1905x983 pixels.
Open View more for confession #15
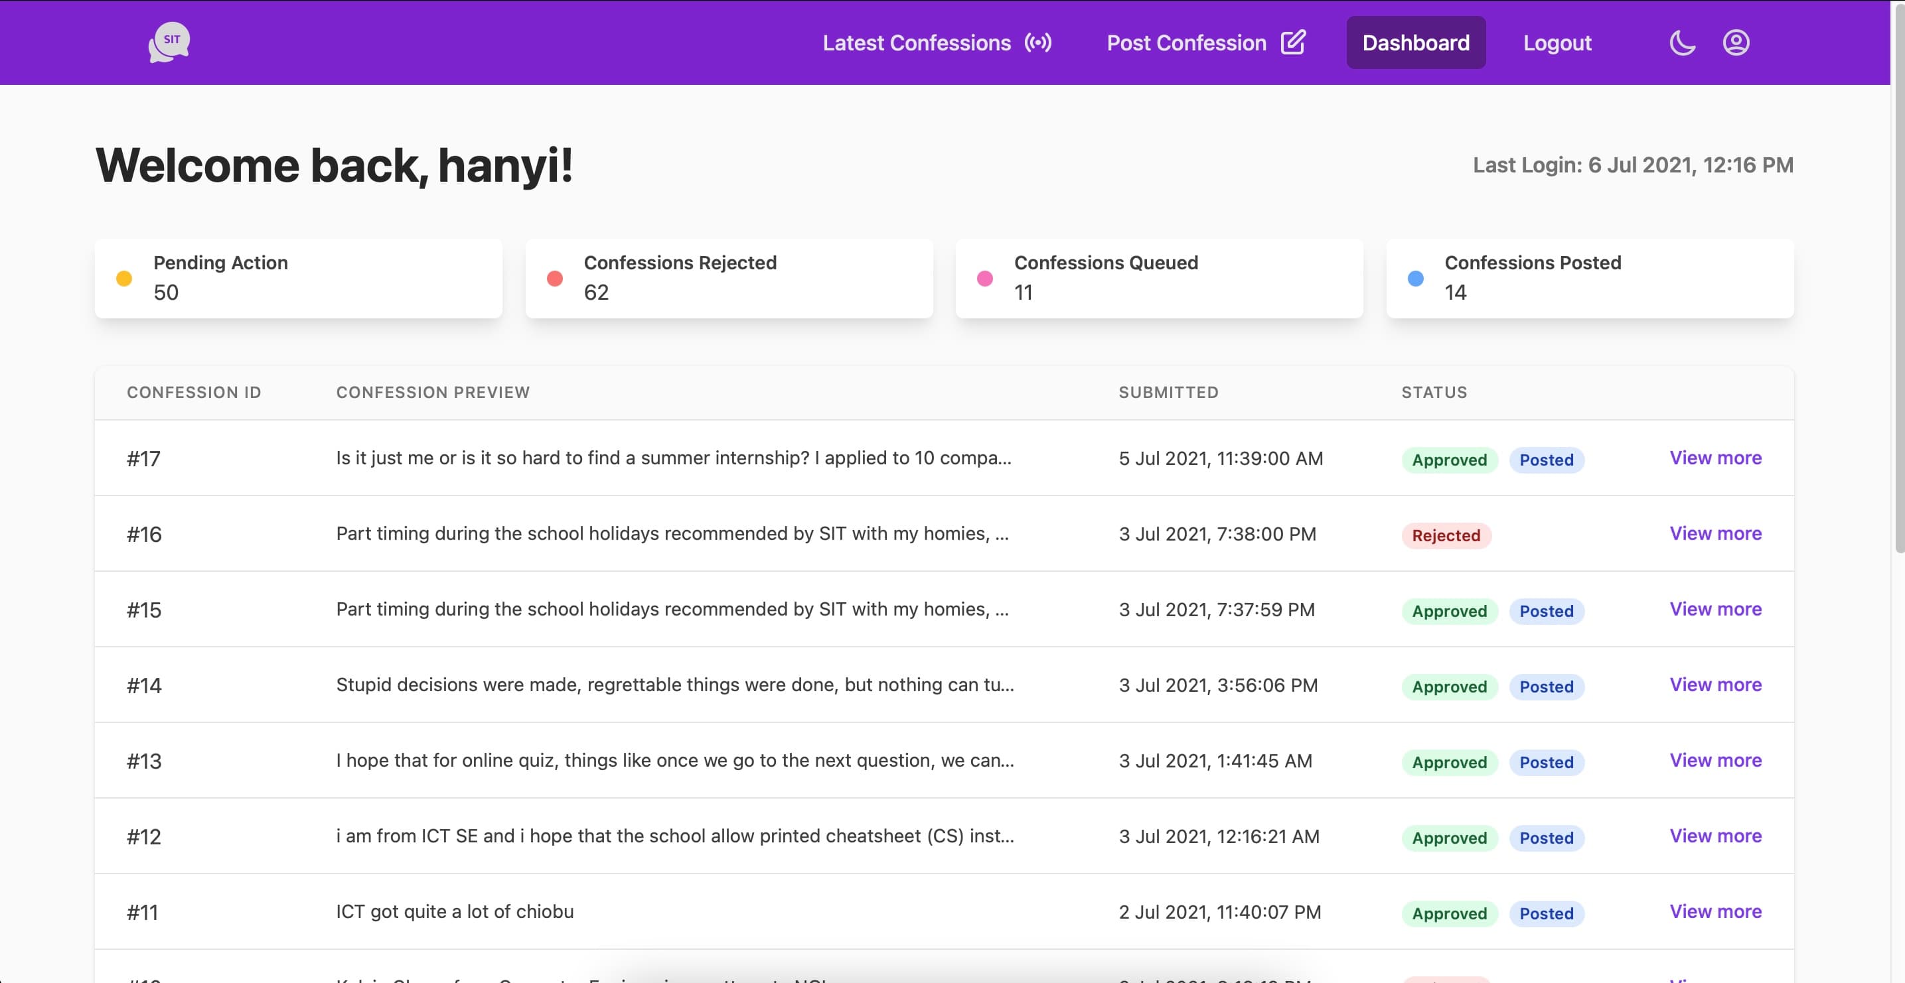(x=1715, y=609)
